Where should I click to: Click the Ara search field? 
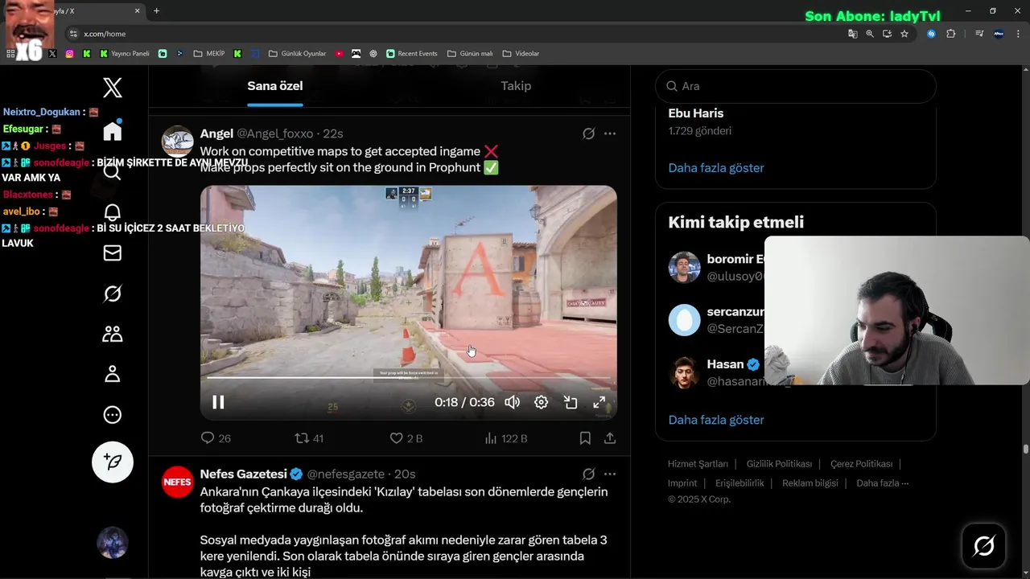[796, 86]
